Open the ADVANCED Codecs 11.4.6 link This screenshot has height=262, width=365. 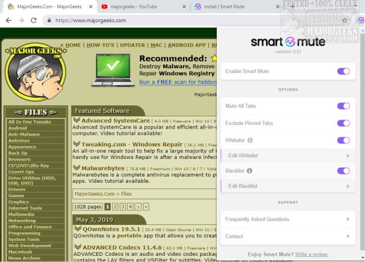pos(122,247)
